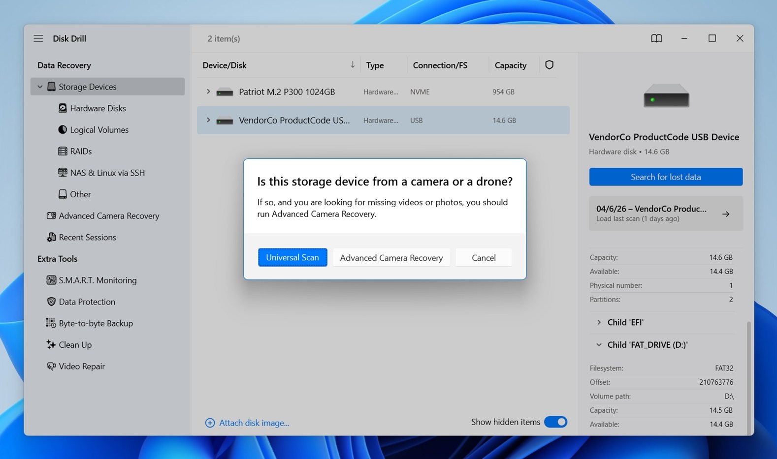The width and height of the screenshot is (777, 459).
Task: Click the 14.6 GB capacity cell in list
Action: 504,121
